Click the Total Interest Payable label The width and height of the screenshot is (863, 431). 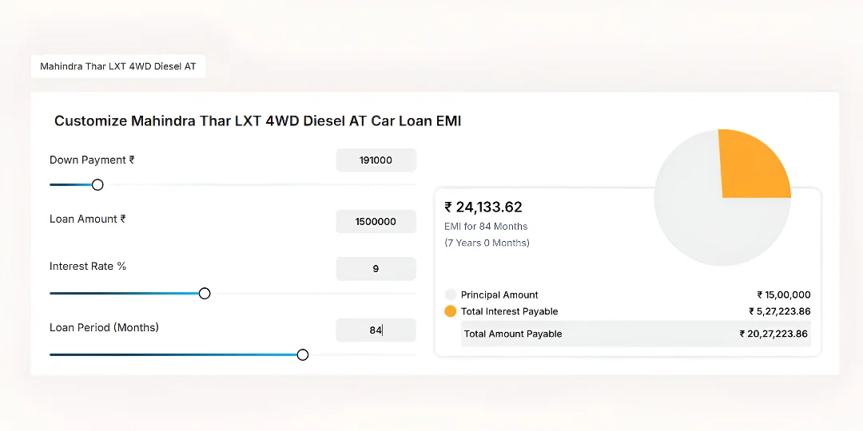pyautogui.click(x=509, y=311)
